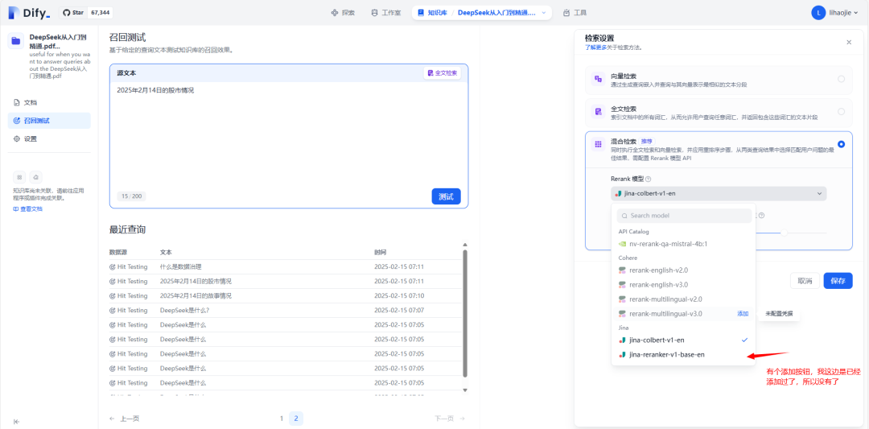
Task: Choose rerank-multilingual-v2.0 model
Action: tap(683, 299)
